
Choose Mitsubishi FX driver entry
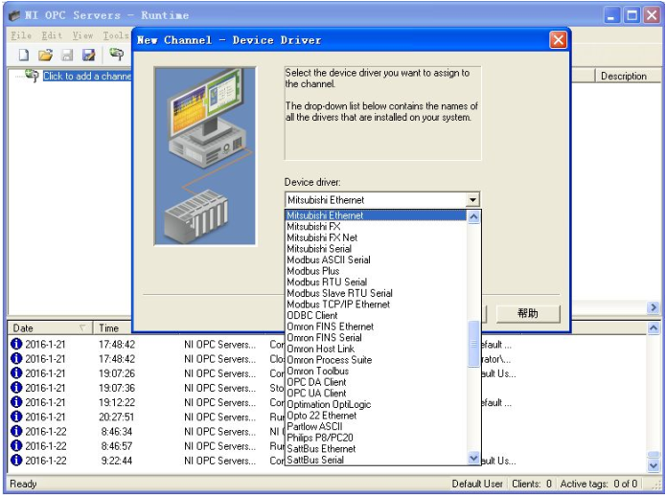[x=376, y=226]
